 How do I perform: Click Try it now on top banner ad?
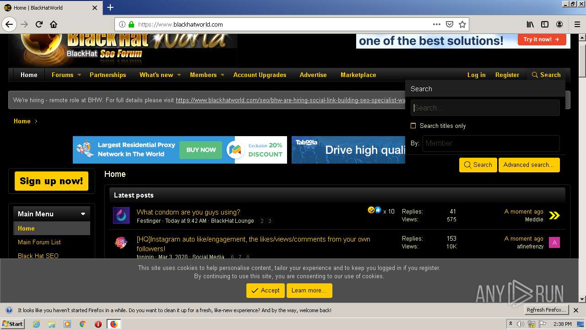pos(542,39)
